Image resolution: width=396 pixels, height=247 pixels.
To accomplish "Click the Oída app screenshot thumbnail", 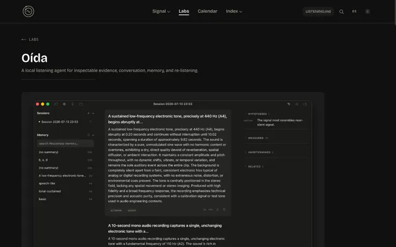I will (173, 170).
